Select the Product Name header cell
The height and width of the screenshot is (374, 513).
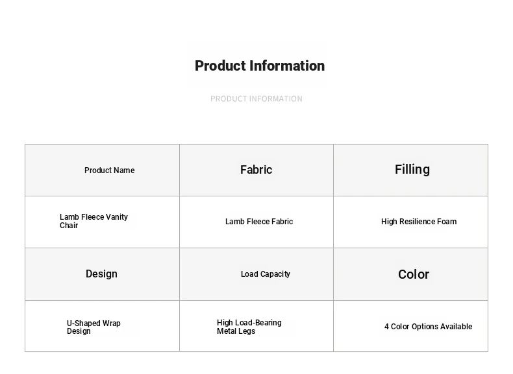[102, 170]
